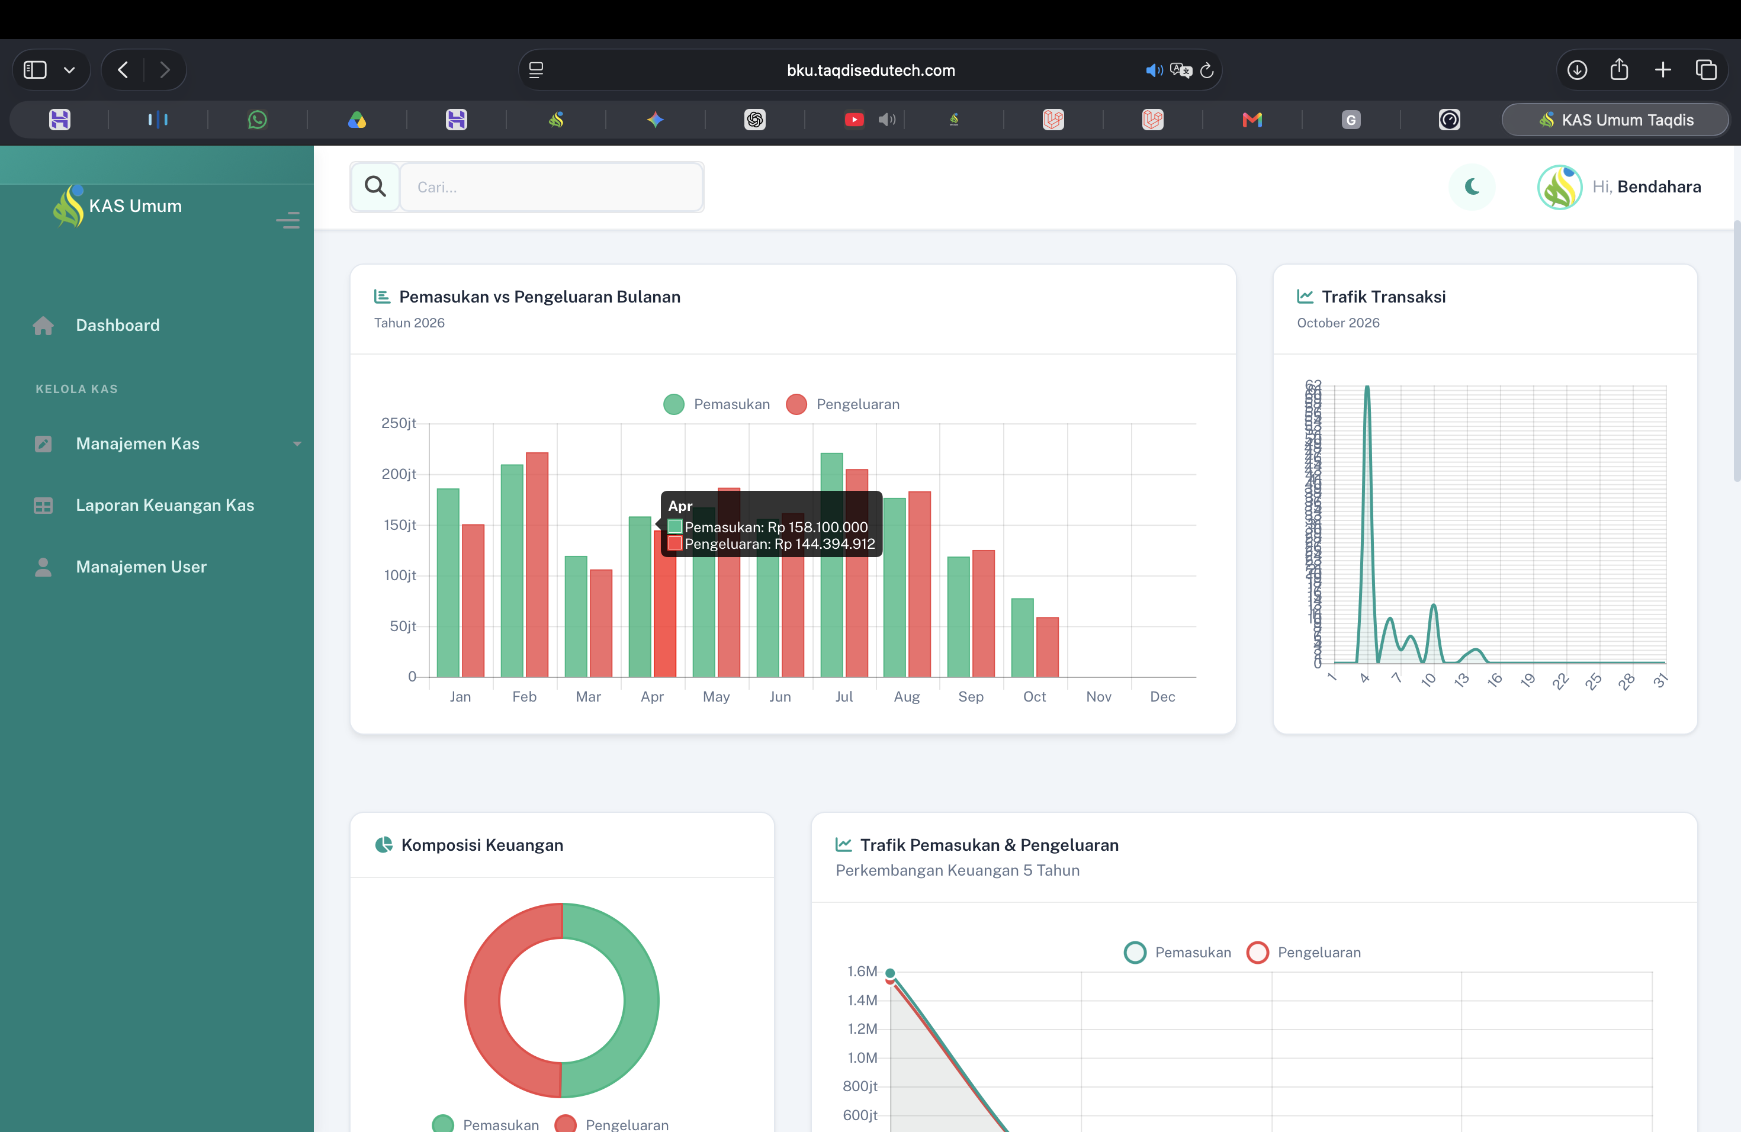Open the Dashboard home icon
Screen dimensions: 1741x1132
point(43,326)
